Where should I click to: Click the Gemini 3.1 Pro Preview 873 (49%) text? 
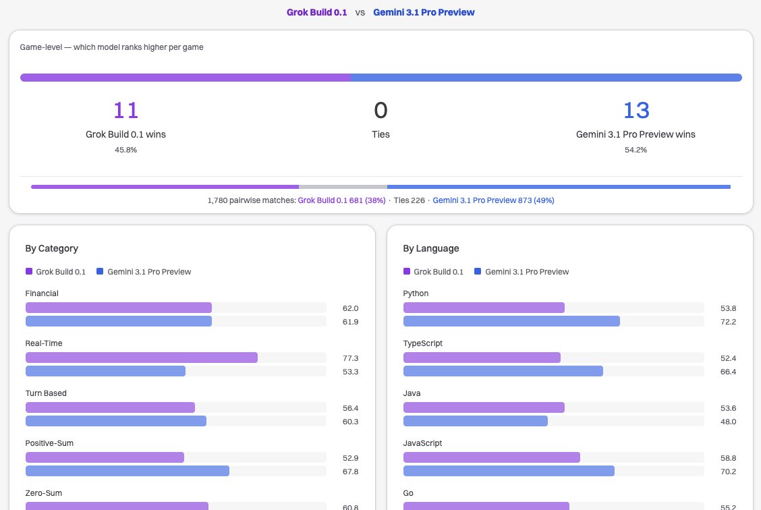point(493,200)
